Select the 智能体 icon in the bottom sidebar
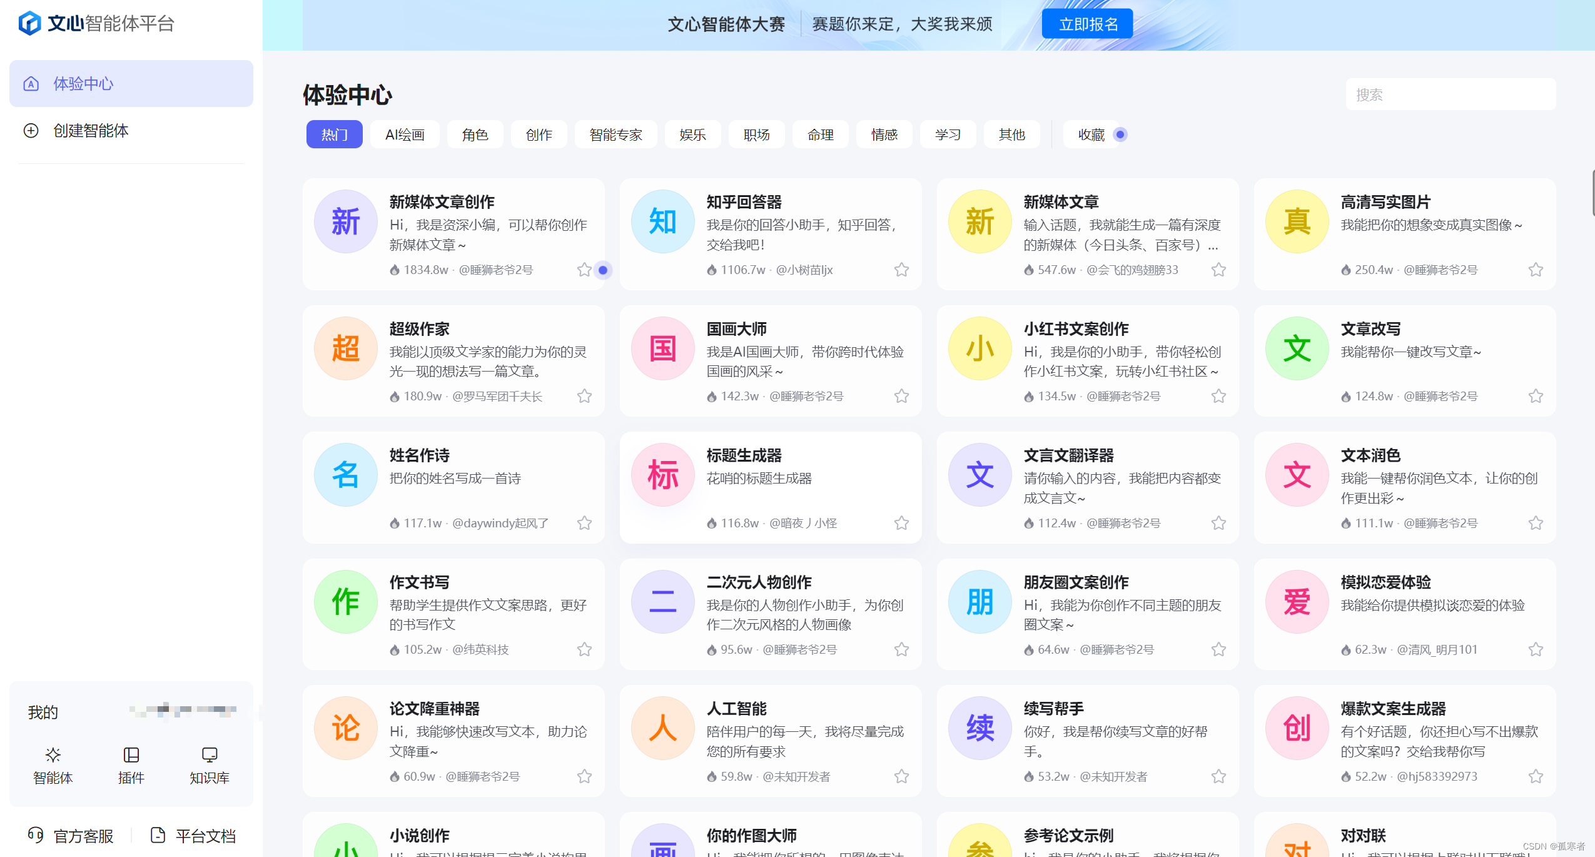1595x857 pixels. 53,756
